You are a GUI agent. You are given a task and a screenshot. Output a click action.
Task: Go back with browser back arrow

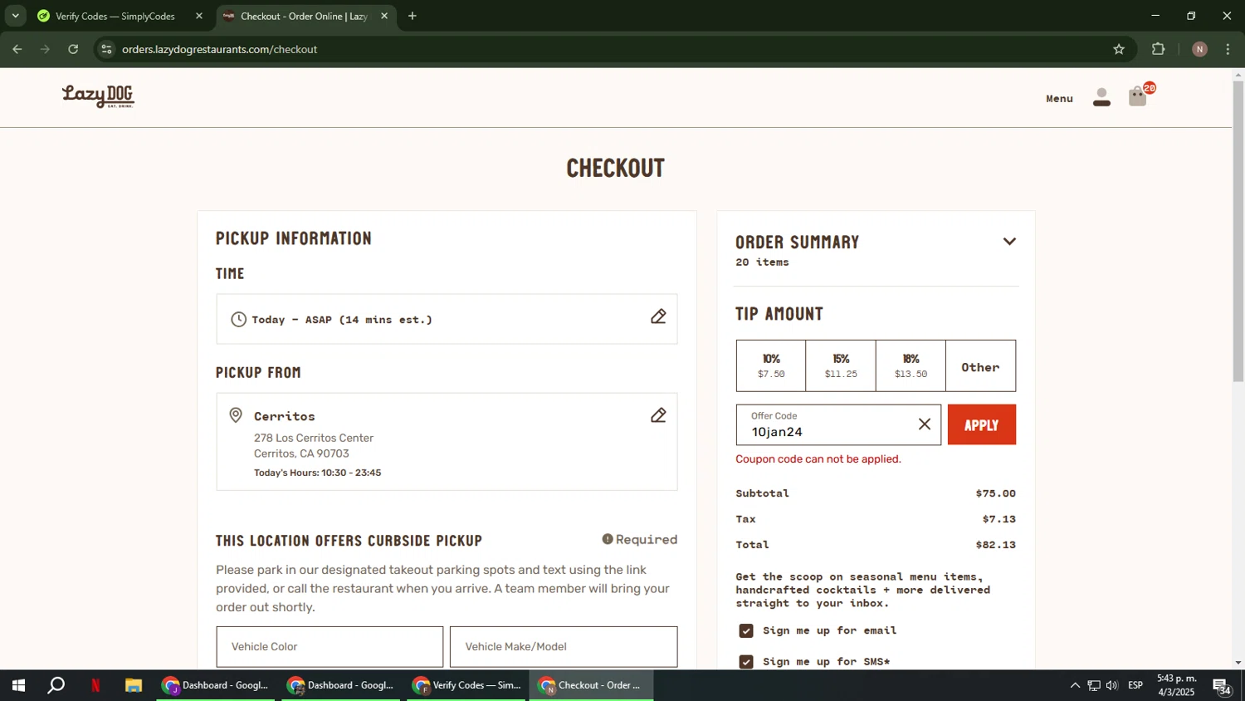pyautogui.click(x=17, y=49)
